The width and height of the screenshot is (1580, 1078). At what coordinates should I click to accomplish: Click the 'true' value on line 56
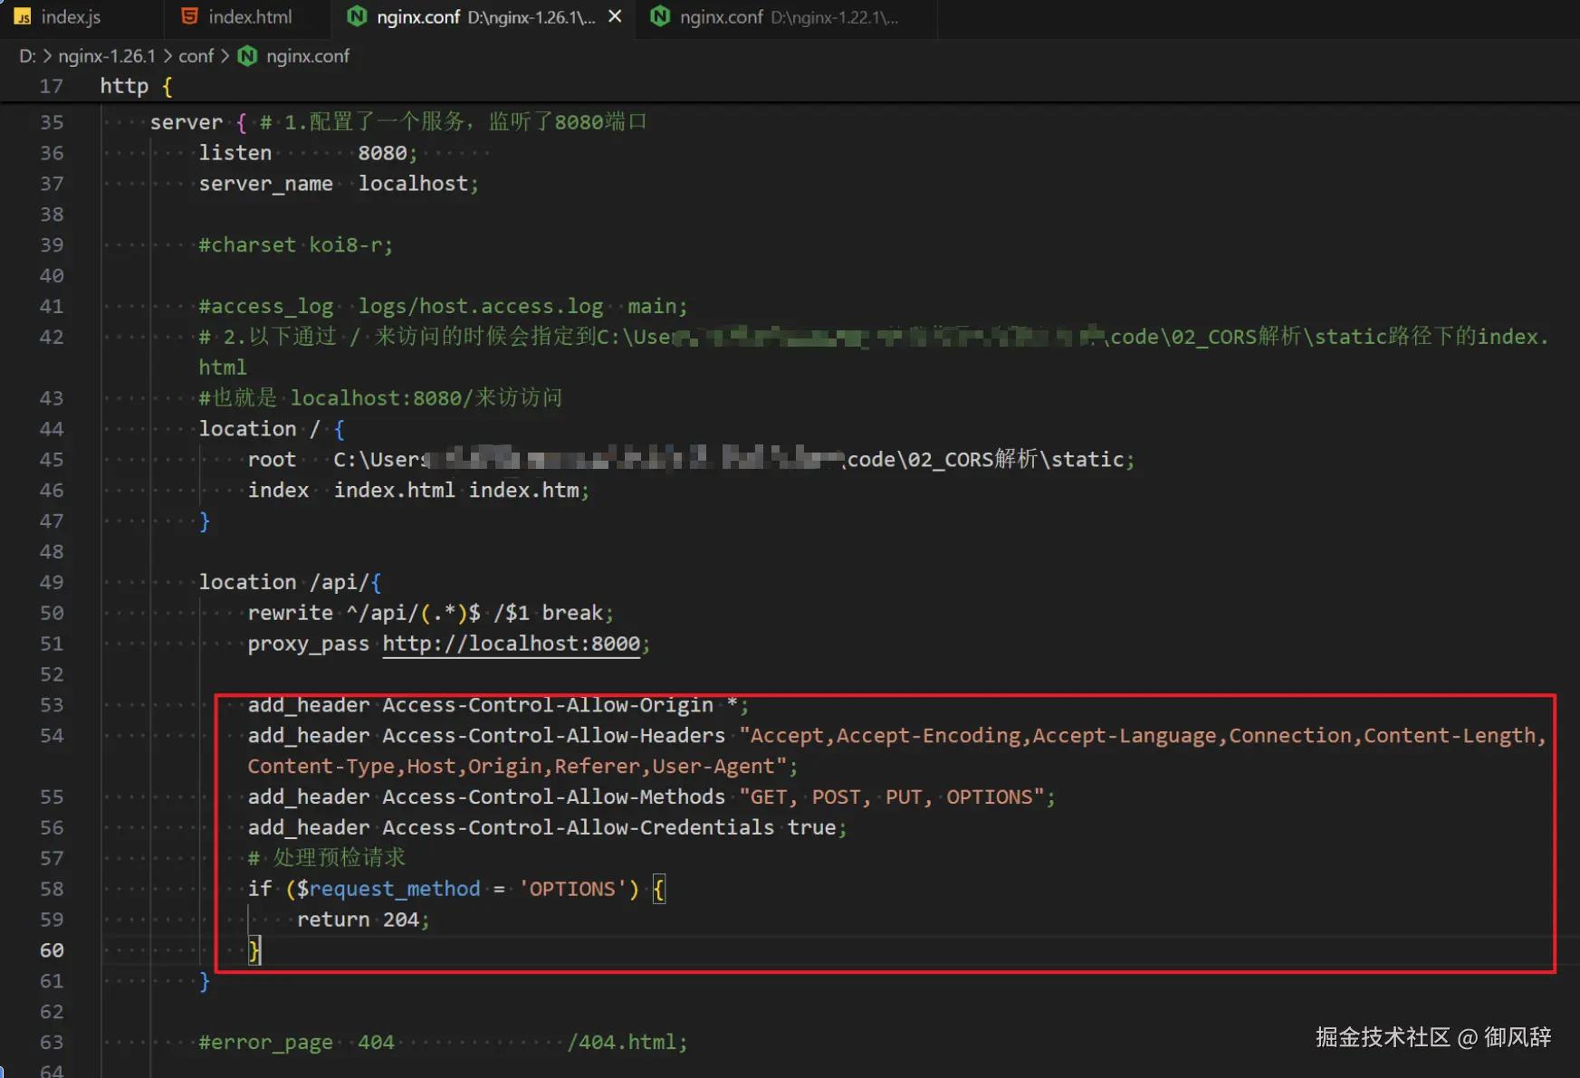tap(812, 828)
